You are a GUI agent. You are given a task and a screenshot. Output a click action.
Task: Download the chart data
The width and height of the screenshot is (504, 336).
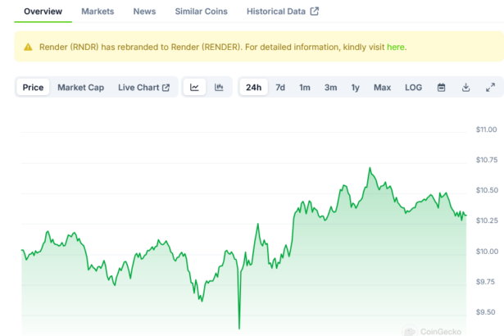coord(465,88)
